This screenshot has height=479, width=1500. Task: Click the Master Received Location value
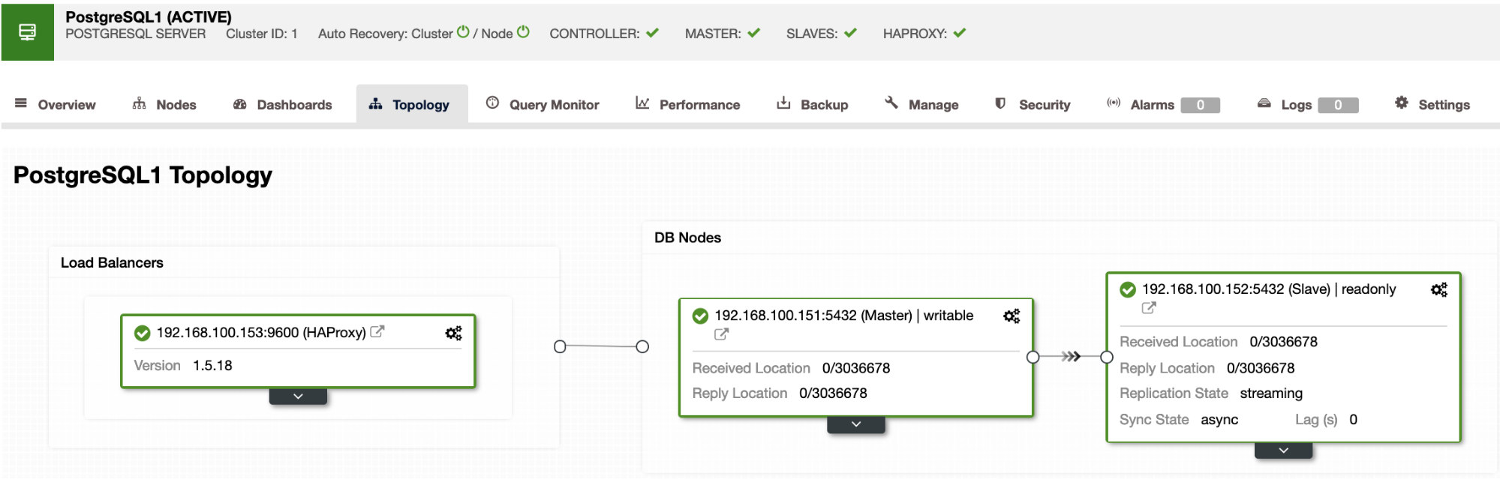pyautogui.click(x=856, y=368)
